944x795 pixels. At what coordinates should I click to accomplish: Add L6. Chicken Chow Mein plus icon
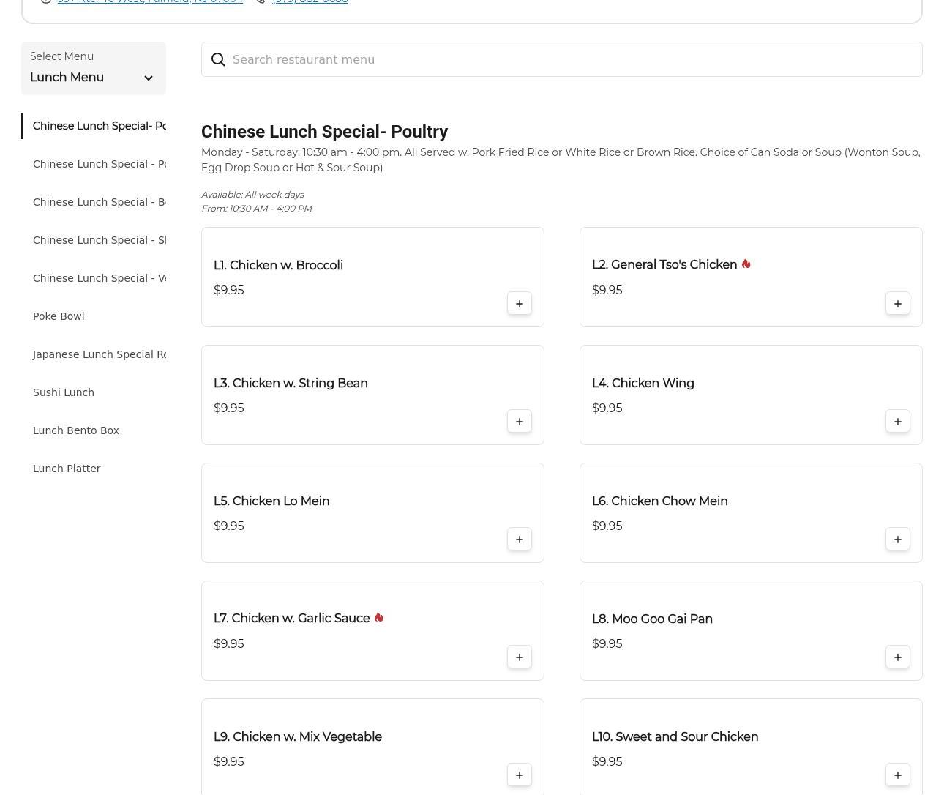[898, 540]
